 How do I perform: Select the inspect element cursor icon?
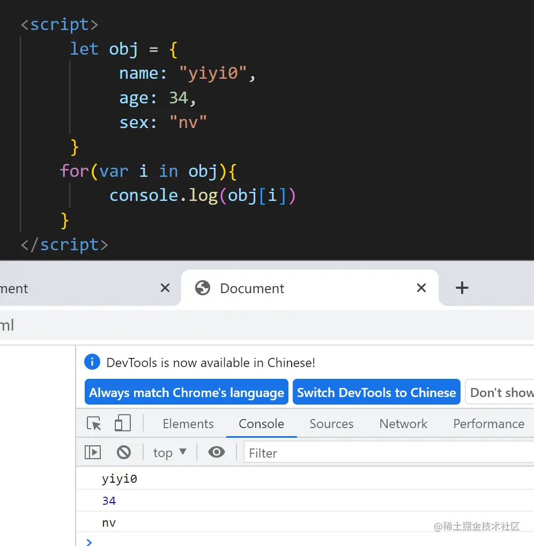(94, 423)
